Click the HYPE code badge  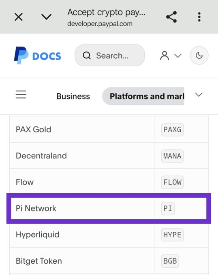tap(172, 235)
